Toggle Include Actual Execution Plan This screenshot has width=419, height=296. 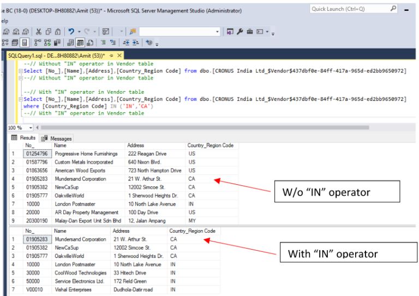38,43
